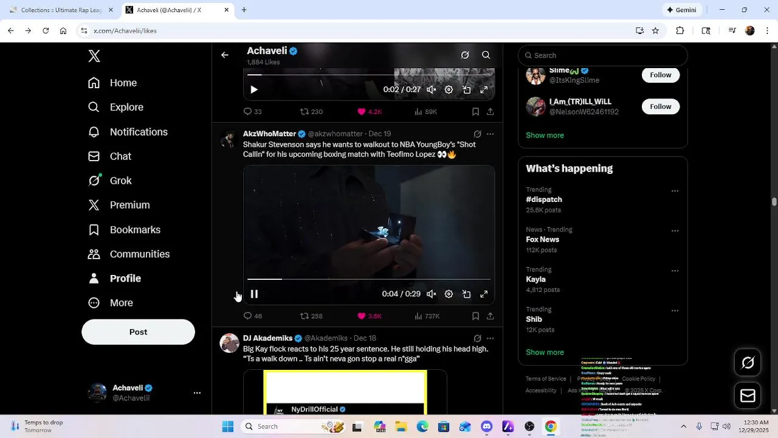Click Grok icon on AkzWhoMatter post
This screenshot has height=438, width=778.
point(477,134)
